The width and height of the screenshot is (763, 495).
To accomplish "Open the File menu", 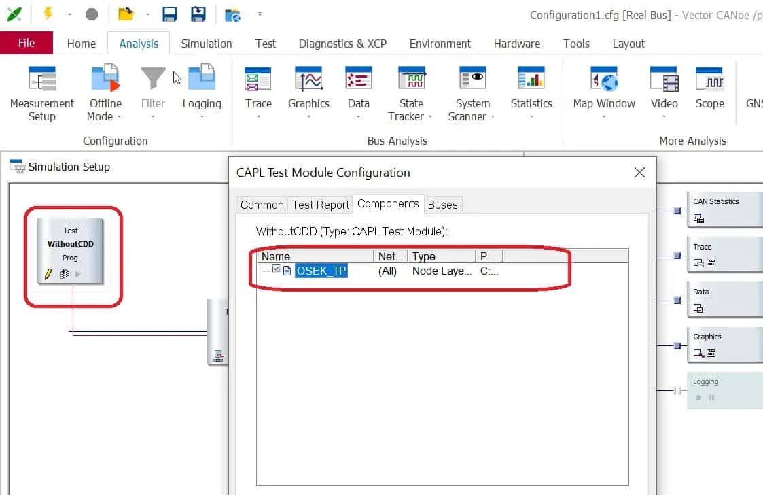I will point(26,43).
